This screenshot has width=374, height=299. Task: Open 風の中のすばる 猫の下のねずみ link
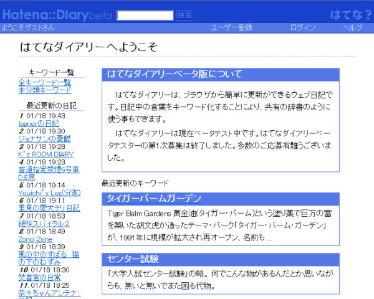(x=49, y=259)
